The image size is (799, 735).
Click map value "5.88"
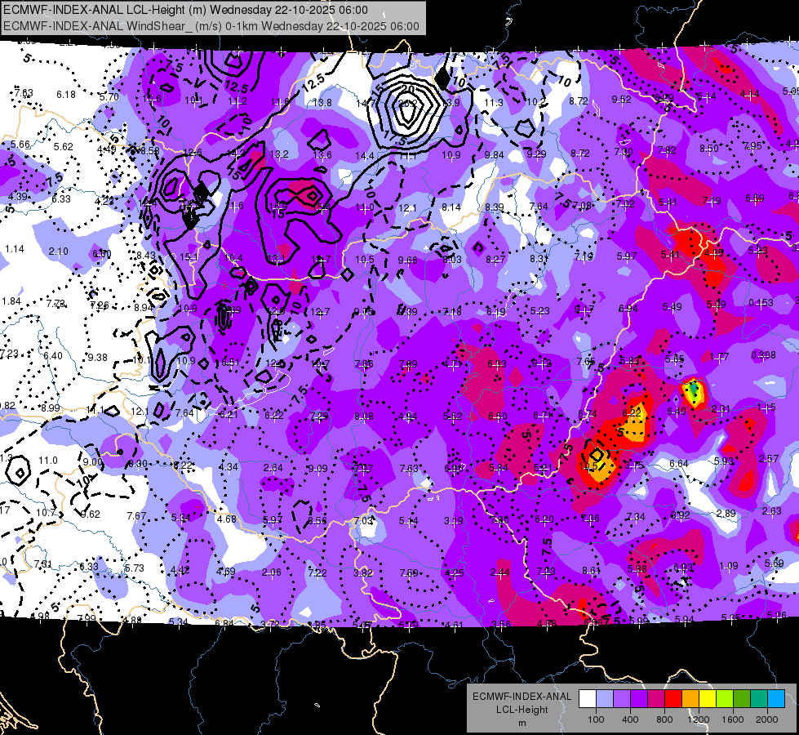click(637, 568)
